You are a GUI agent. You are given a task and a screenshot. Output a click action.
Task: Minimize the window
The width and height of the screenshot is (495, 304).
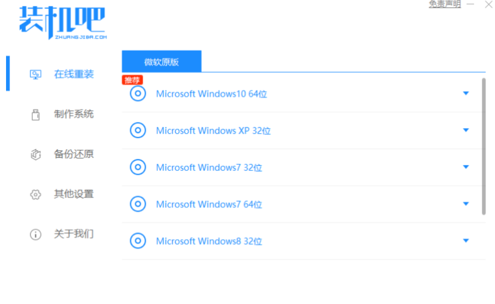pos(470,5)
